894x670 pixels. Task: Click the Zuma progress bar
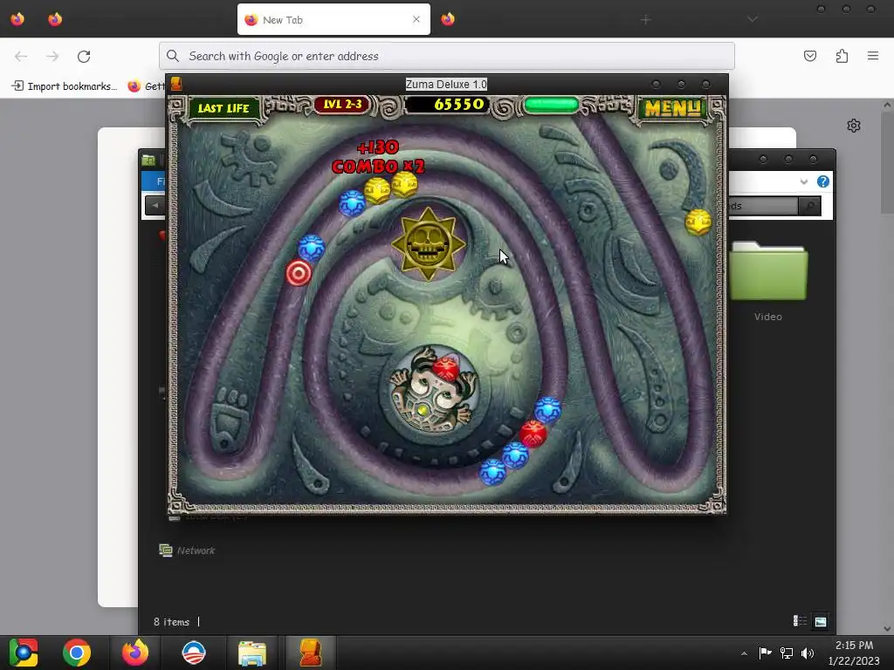pos(551,105)
